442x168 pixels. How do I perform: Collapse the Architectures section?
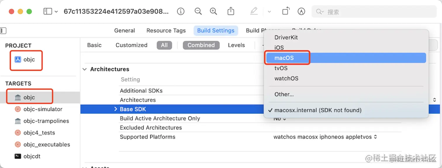tap(85, 69)
